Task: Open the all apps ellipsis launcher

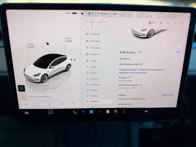Action: click(99, 112)
